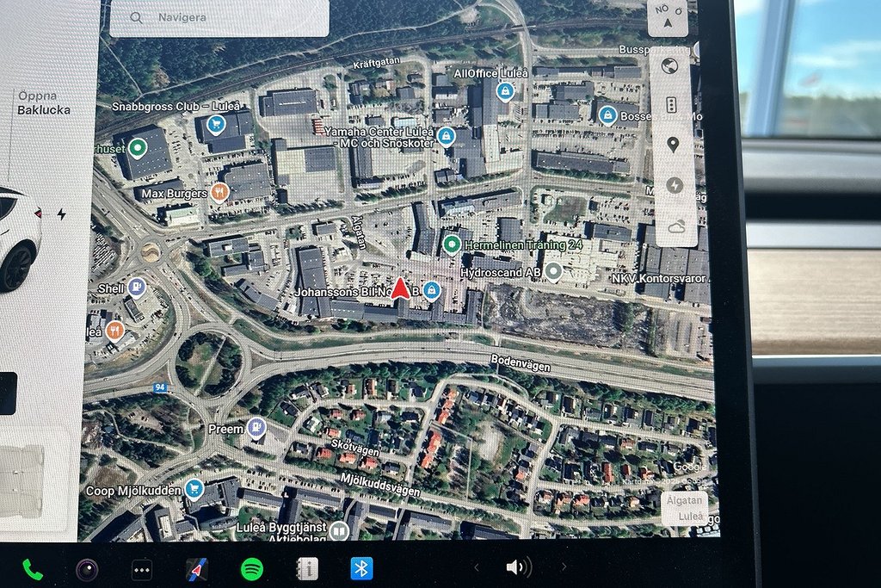This screenshot has height=588, width=881.
Task: Mute audio using the speaker icon
Action: (519, 567)
